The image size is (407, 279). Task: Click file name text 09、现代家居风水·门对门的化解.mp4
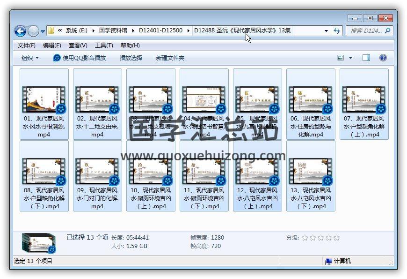tap(97, 198)
